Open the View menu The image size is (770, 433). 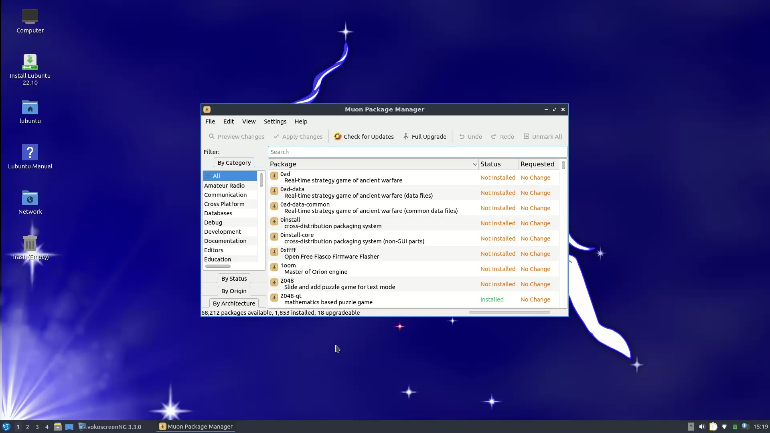(x=249, y=121)
